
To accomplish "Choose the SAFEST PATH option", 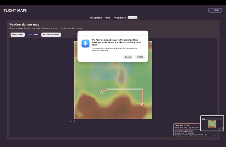I will click(33, 35).
